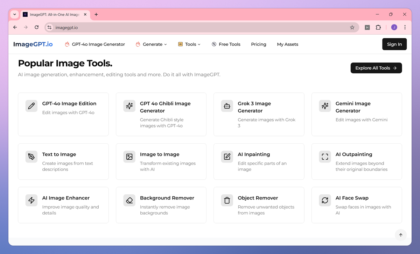Select the Gemini Image Generator sparkle icon
Screen dimensions: 420x254
pos(325,106)
